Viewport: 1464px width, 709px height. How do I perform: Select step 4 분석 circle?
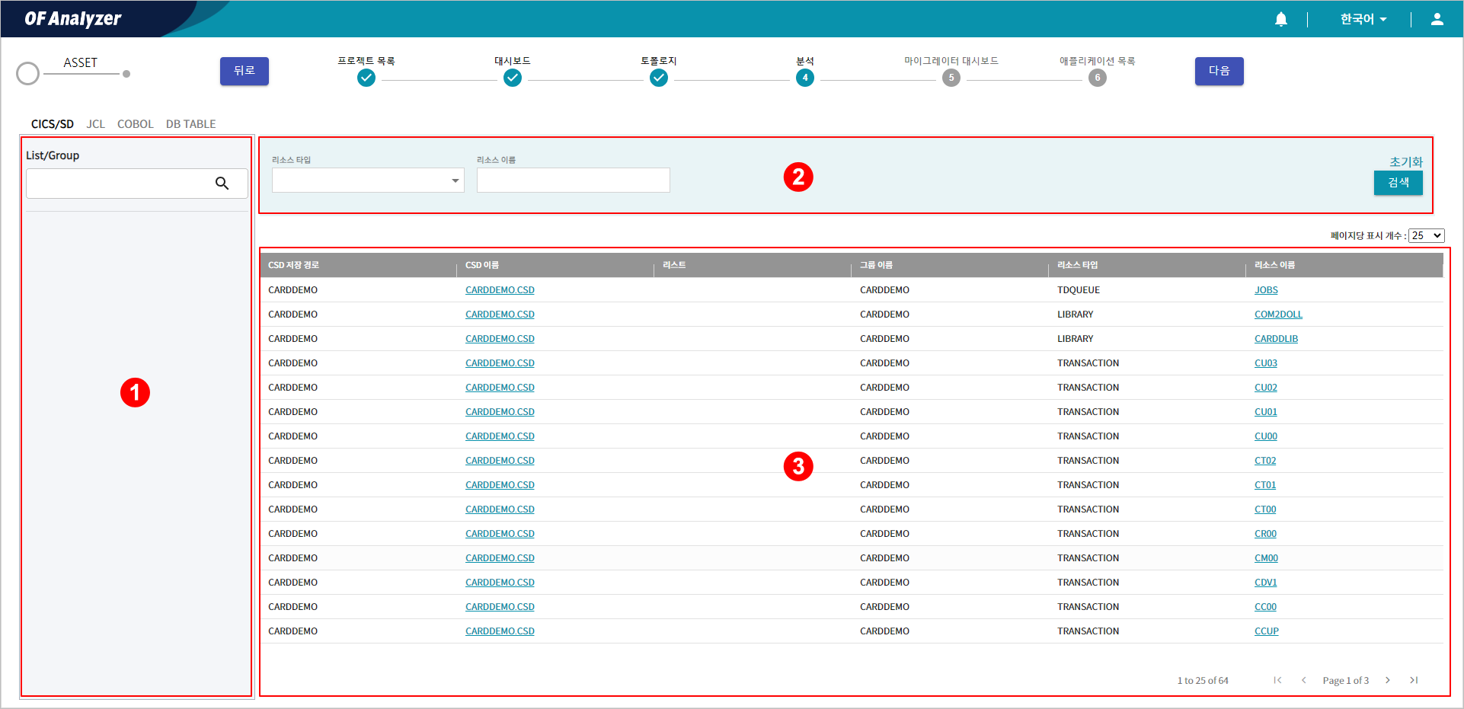(805, 78)
